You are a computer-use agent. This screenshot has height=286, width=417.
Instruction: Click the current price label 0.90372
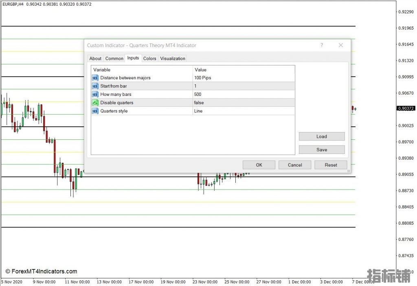coord(406,108)
